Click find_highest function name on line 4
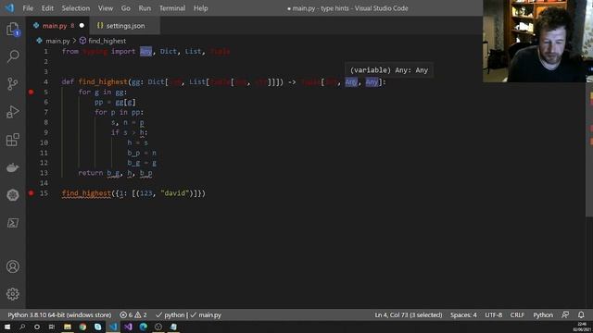593x333 pixels. tap(103, 82)
